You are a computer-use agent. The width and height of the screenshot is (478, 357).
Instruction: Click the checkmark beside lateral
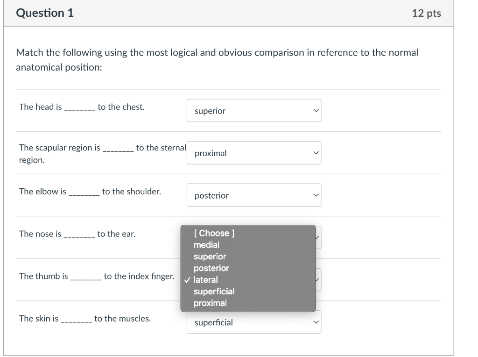[188, 279]
